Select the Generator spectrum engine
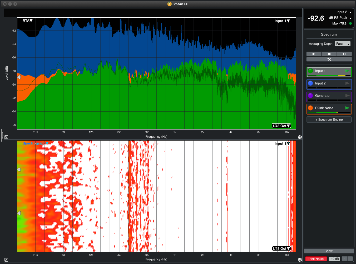 click(329, 97)
